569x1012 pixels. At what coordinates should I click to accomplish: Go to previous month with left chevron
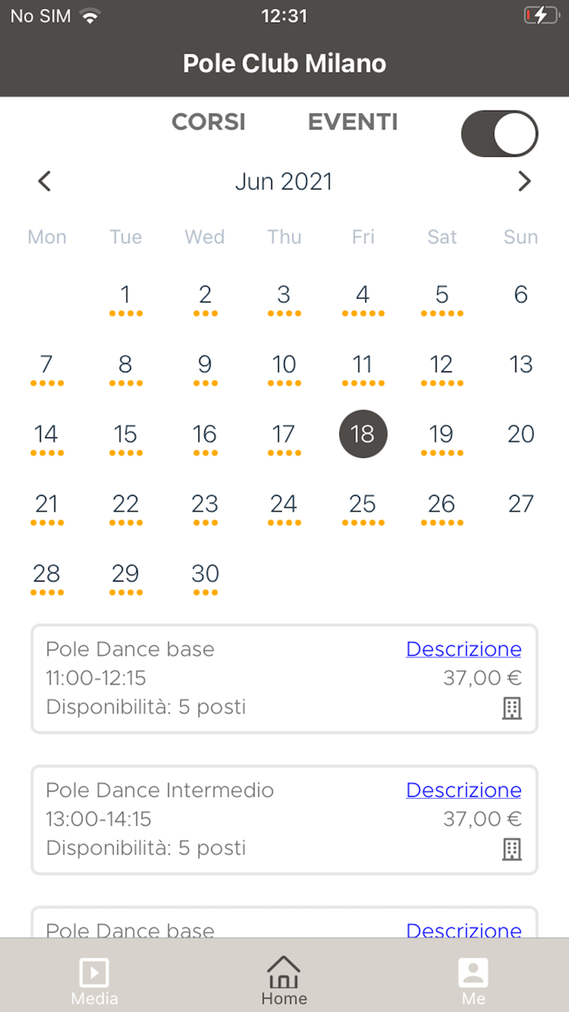coord(45,181)
